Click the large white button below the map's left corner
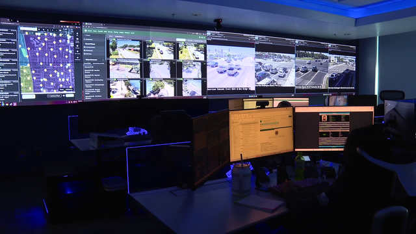The width and height of the screenshot is (416, 234). coord(29,97)
